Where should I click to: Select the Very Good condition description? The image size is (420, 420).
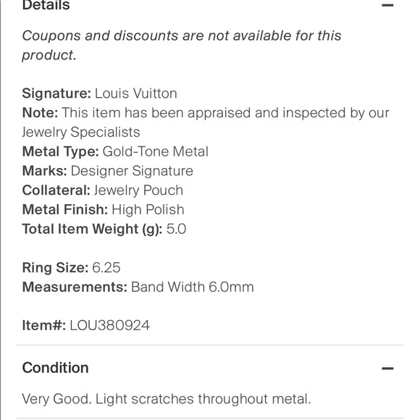tap(167, 399)
